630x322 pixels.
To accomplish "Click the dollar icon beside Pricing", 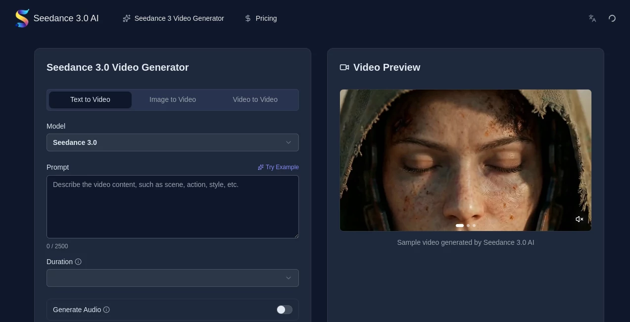I will (x=248, y=18).
